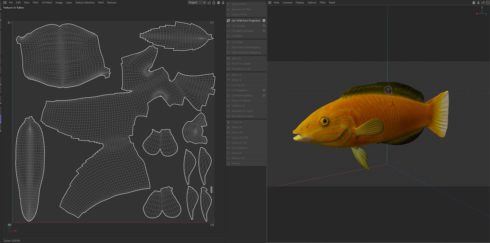Open UV Straighten gear settings
Screen dimensions: 490x243
coord(264,90)
